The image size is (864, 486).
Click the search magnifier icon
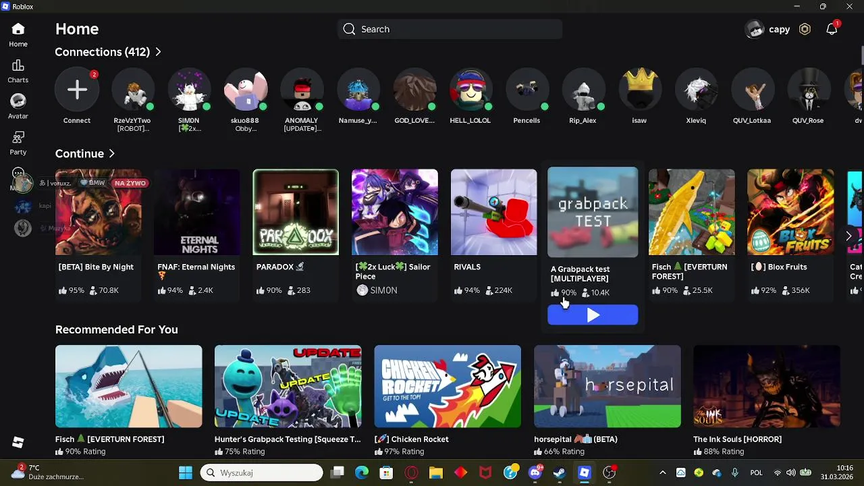point(349,29)
